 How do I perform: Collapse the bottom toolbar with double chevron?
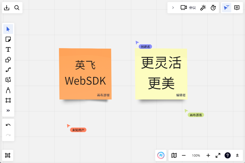[x=237, y=155]
